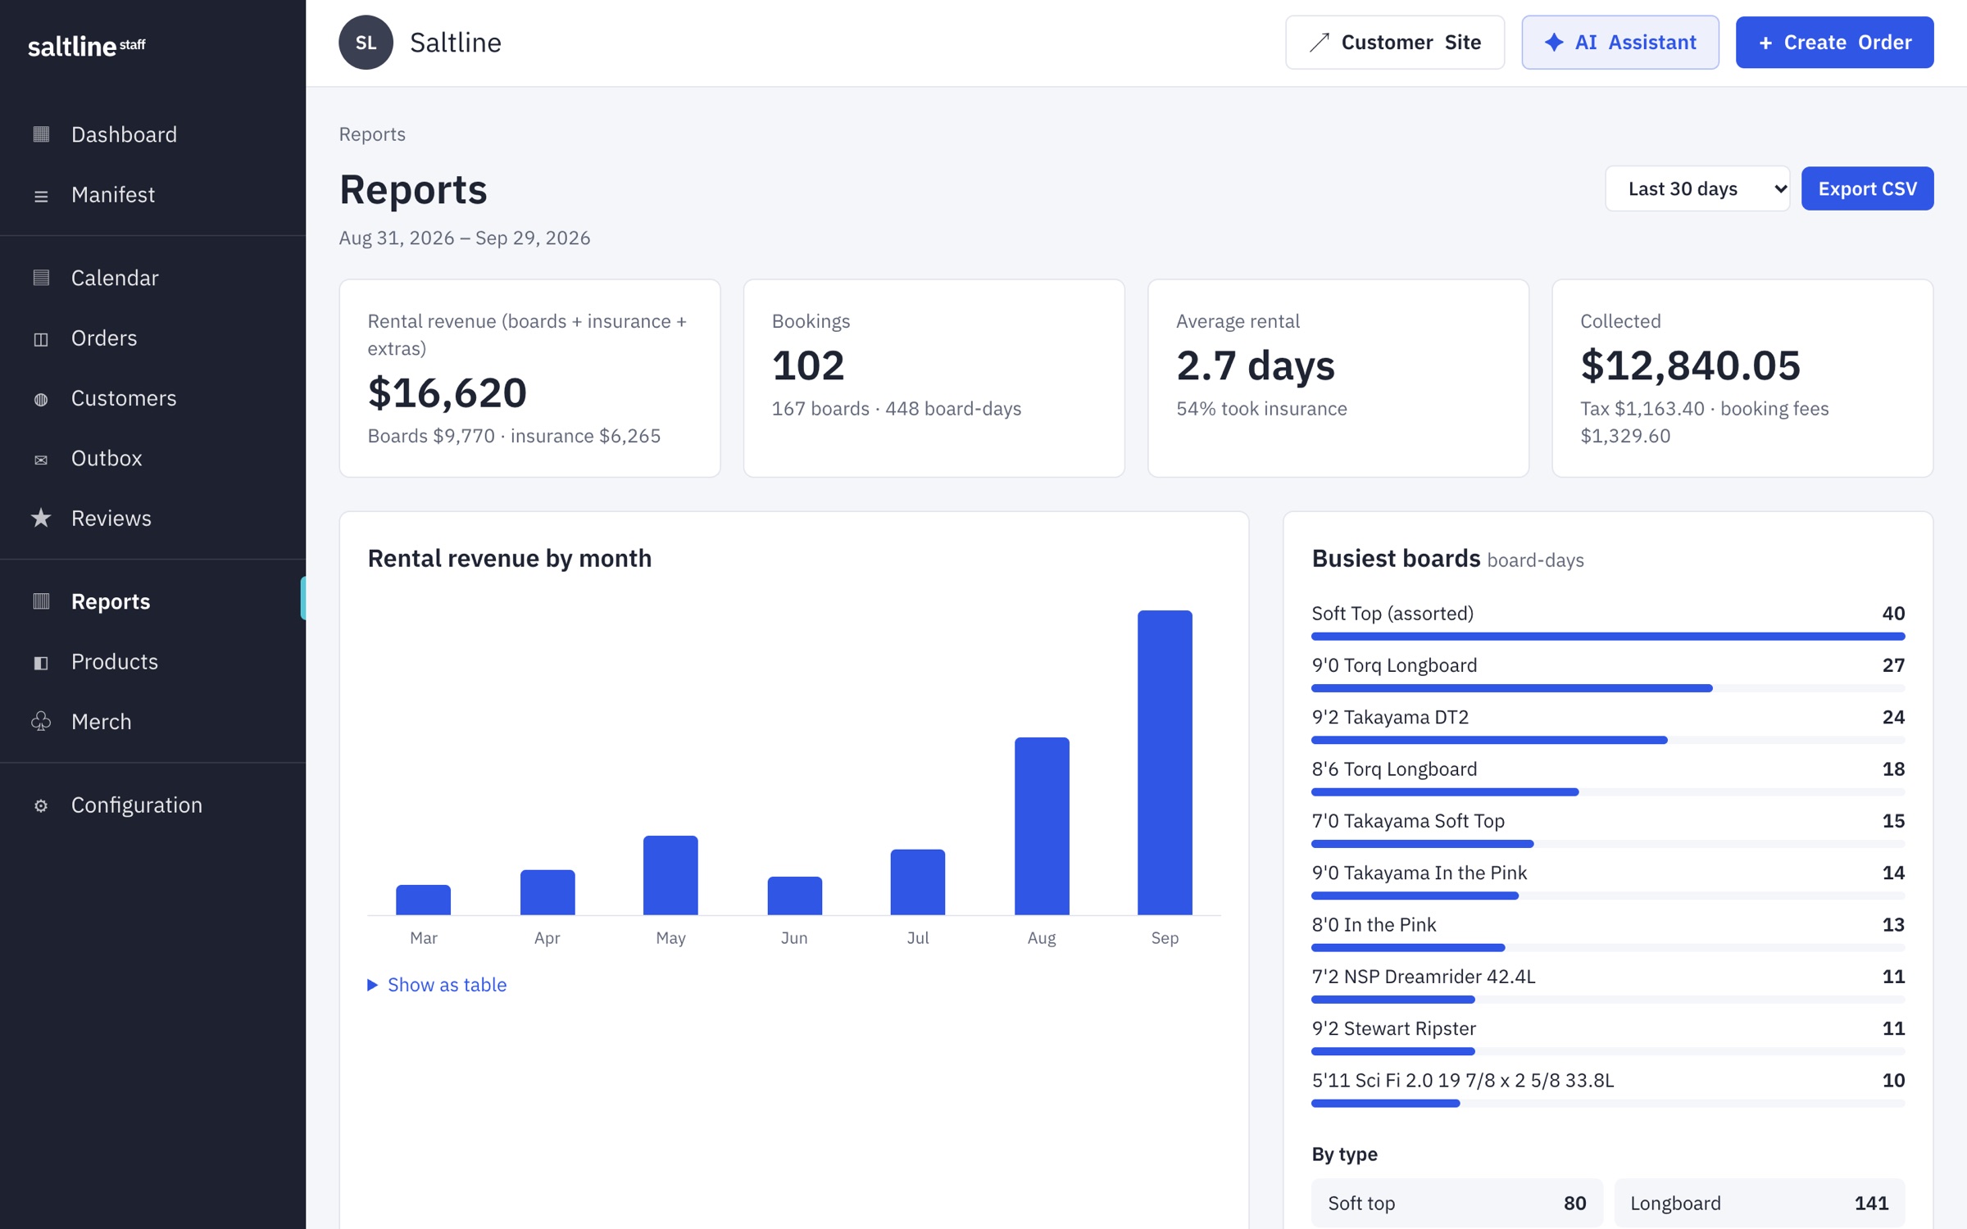This screenshot has width=1967, height=1229.
Task: Export the report as CSV
Action: click(1867, 189)
